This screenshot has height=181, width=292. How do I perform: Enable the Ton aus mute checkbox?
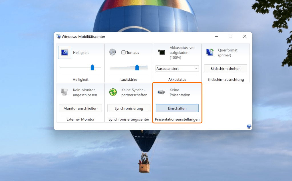pos(123,53)
